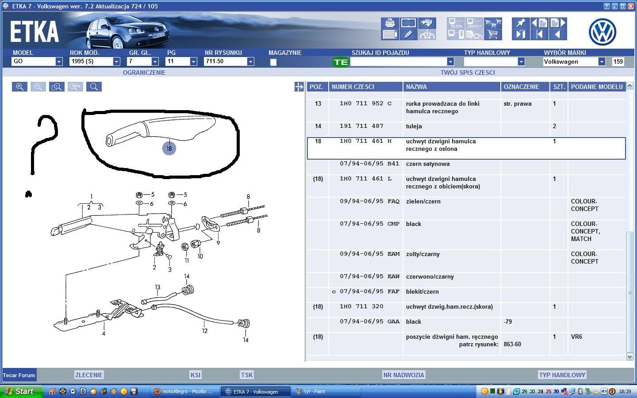The height and width of the screenshot is (398, 637).
Task: Expand the GR. GL. dropdown
Action: click(x=155, y=61)
